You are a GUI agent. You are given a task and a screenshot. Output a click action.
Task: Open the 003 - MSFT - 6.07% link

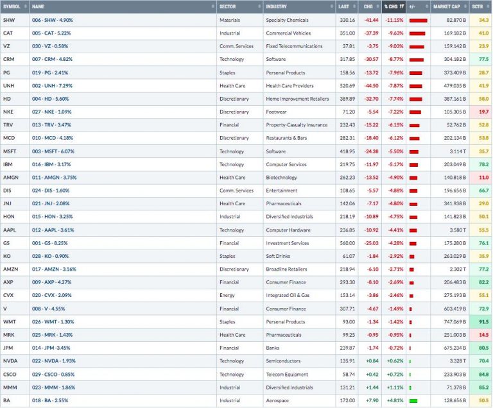coord(53,151)
